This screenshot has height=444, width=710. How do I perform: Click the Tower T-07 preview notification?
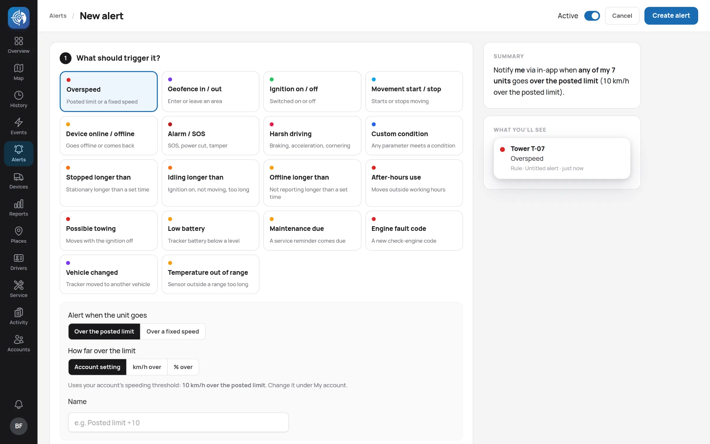coord(562,158)
